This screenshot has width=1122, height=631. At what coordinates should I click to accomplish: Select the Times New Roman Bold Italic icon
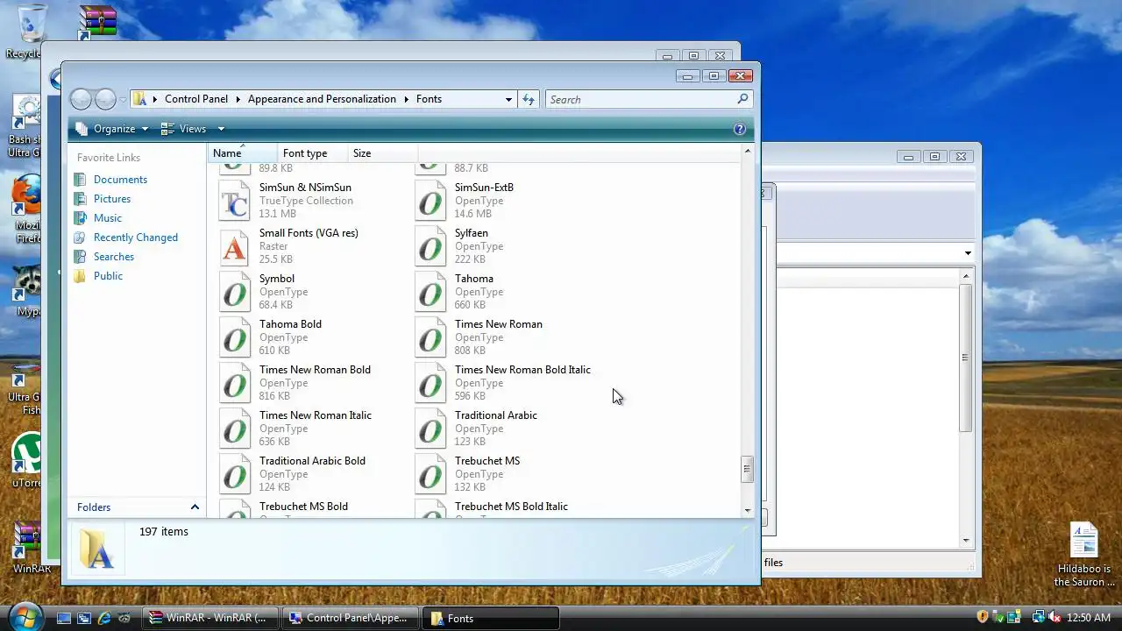click(x=430, y=383)
